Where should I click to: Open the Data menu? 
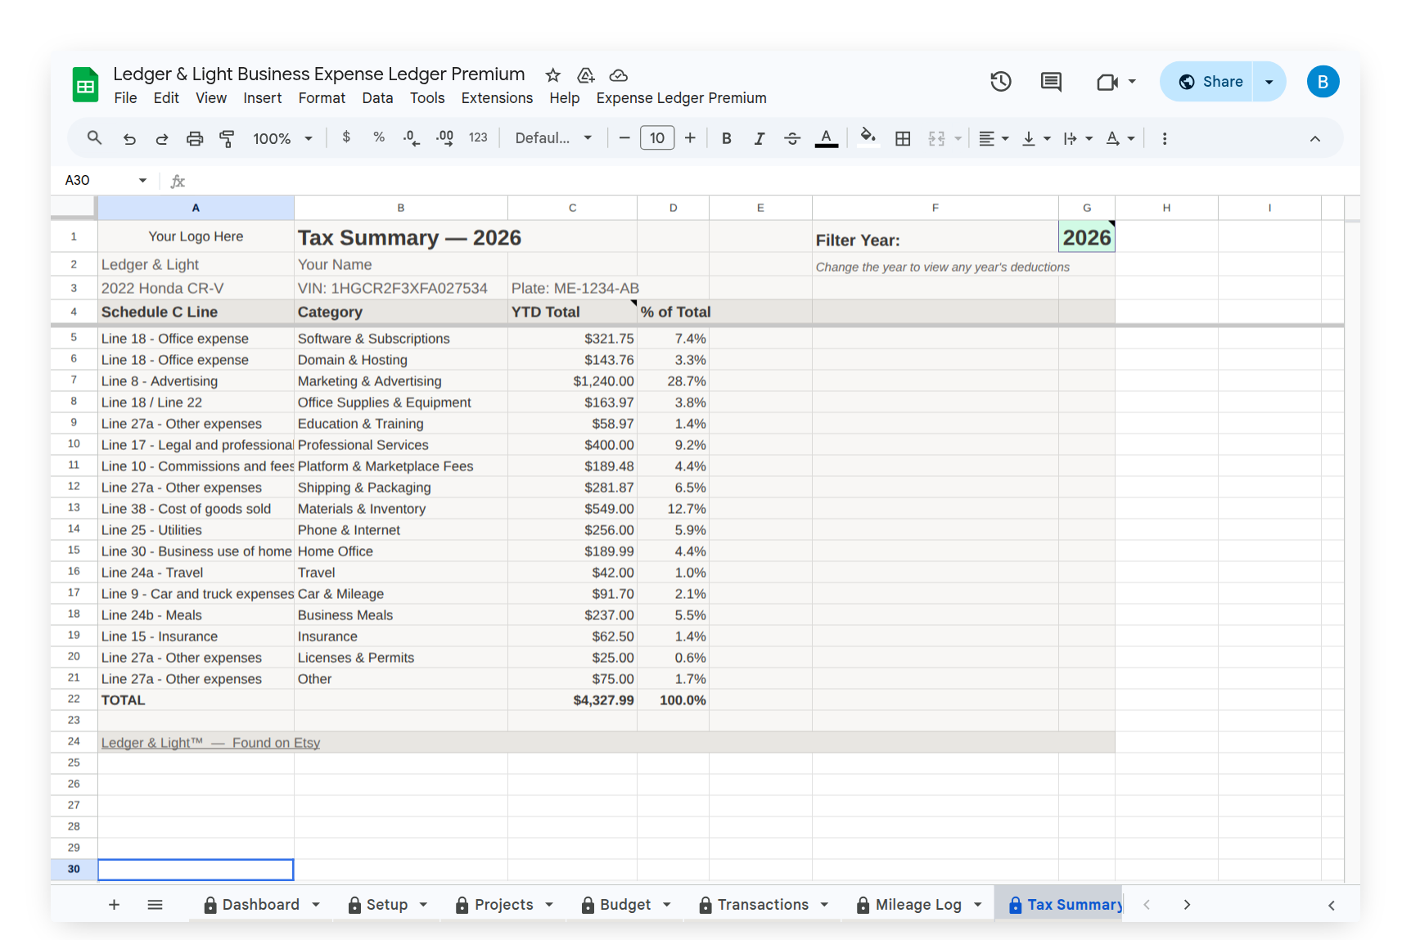pos(377,98)
